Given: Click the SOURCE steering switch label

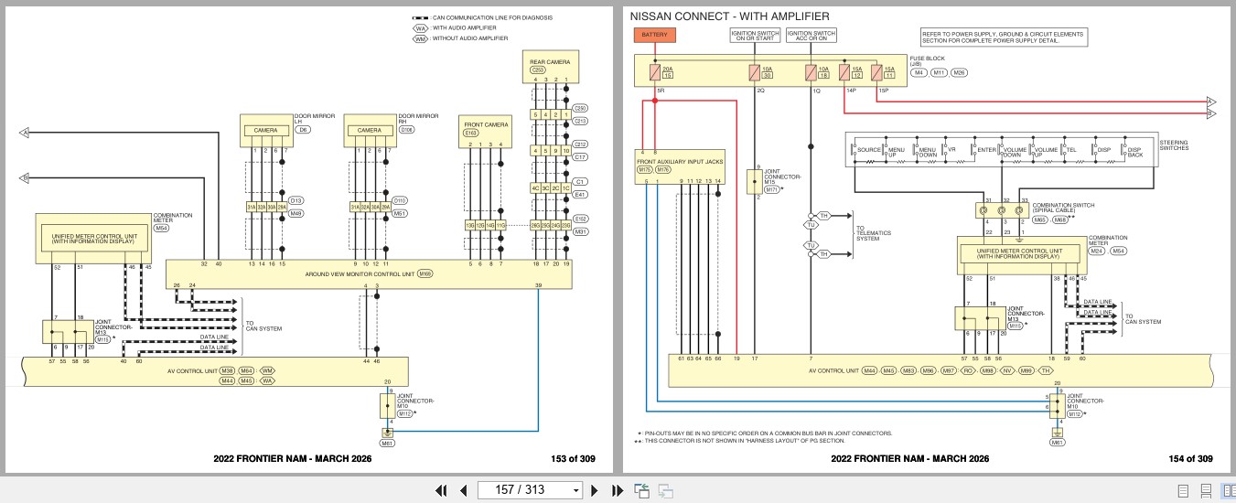Looking at the screenshot, I should click(869, 150).
